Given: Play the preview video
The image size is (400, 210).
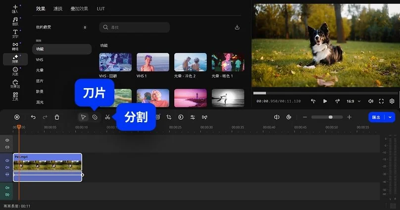Looking at the screenshot, I should (x=325, y=102).
